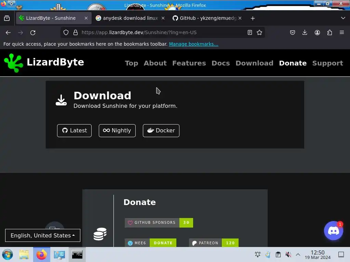
Task: Click the download tray icon beside Download heading
Action: (61, 100)
